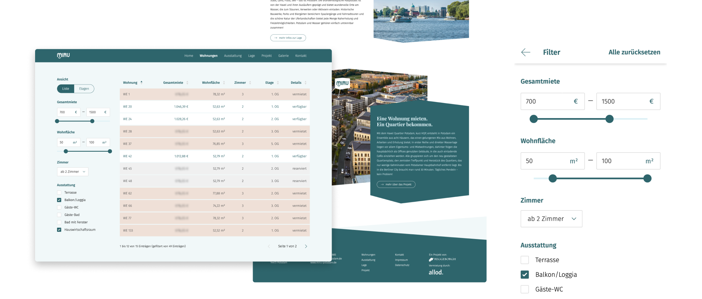Open the large 'ab 2 Zimmer' dropdown
Screen dimensions: 702x299
tap(551, 219)
